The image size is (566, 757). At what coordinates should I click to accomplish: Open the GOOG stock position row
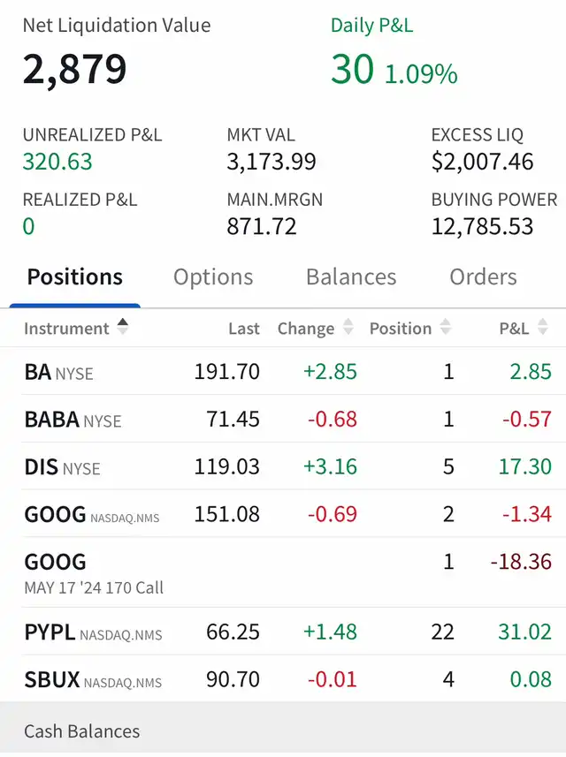coord(283,514)
